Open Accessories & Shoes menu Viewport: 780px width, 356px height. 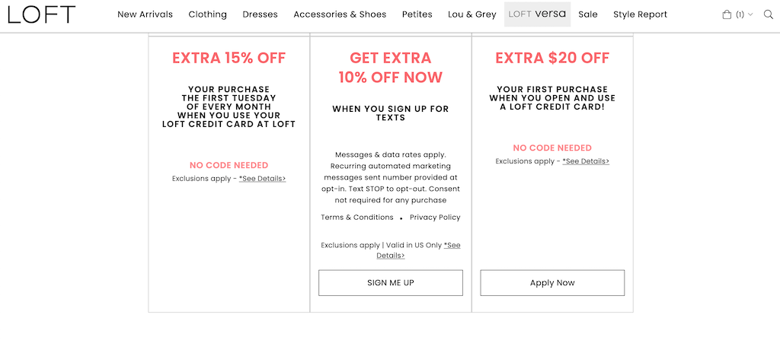coord(340,14)
